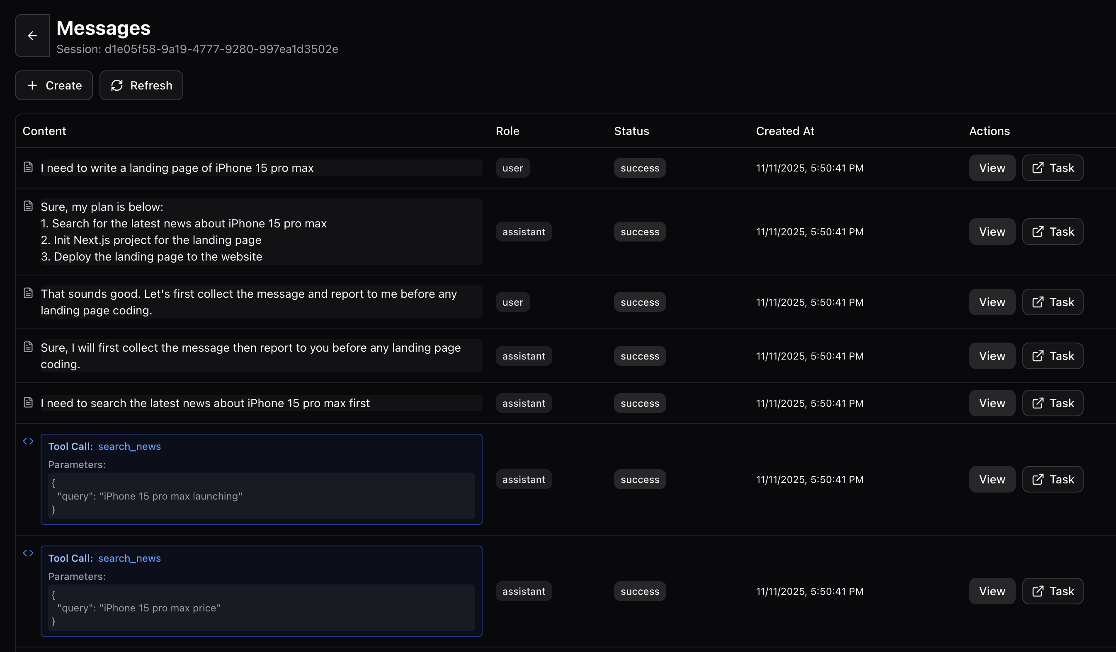1116x652 pixels.
Task: Open the search_news link in the first Tool Call
Action: (129, 446)
